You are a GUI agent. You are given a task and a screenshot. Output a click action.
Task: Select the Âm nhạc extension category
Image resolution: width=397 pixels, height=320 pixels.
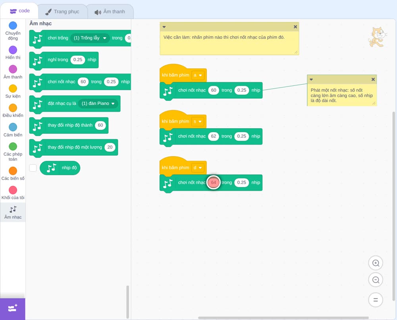[x=13, y=212]
